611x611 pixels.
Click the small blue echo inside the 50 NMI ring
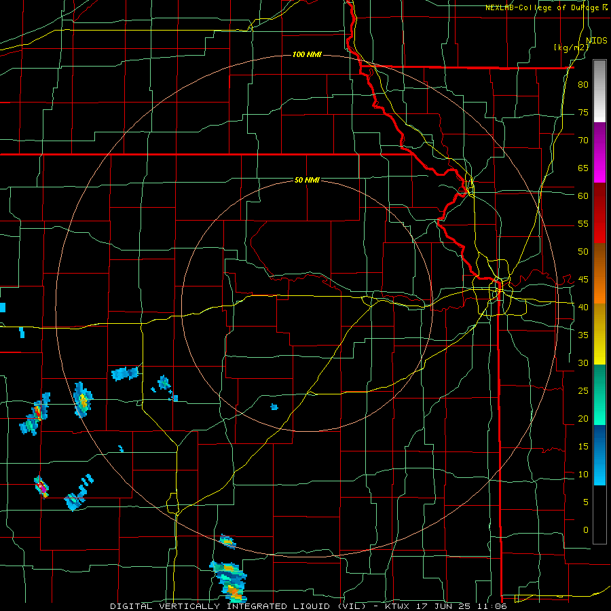click(274, 407)
